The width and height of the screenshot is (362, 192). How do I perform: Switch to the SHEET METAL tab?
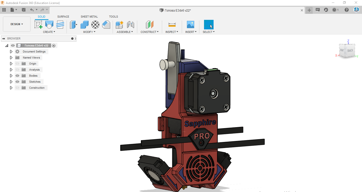click(x=89, y=17)
